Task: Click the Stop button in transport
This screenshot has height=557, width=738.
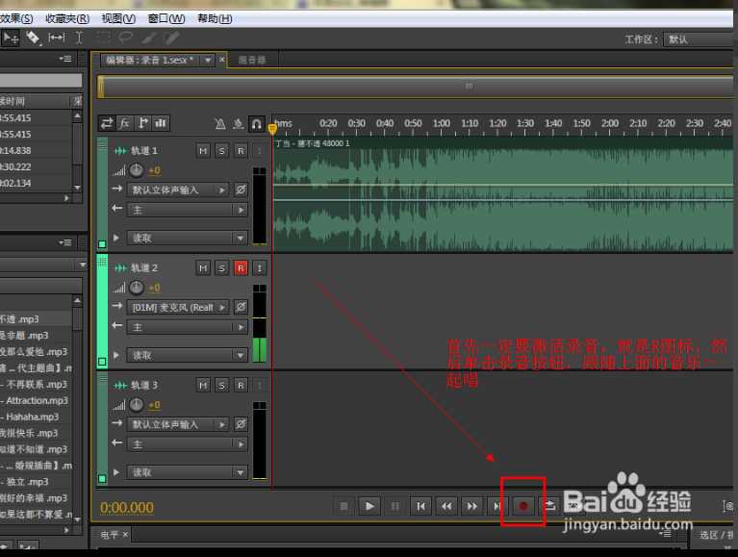Action: 344,506
